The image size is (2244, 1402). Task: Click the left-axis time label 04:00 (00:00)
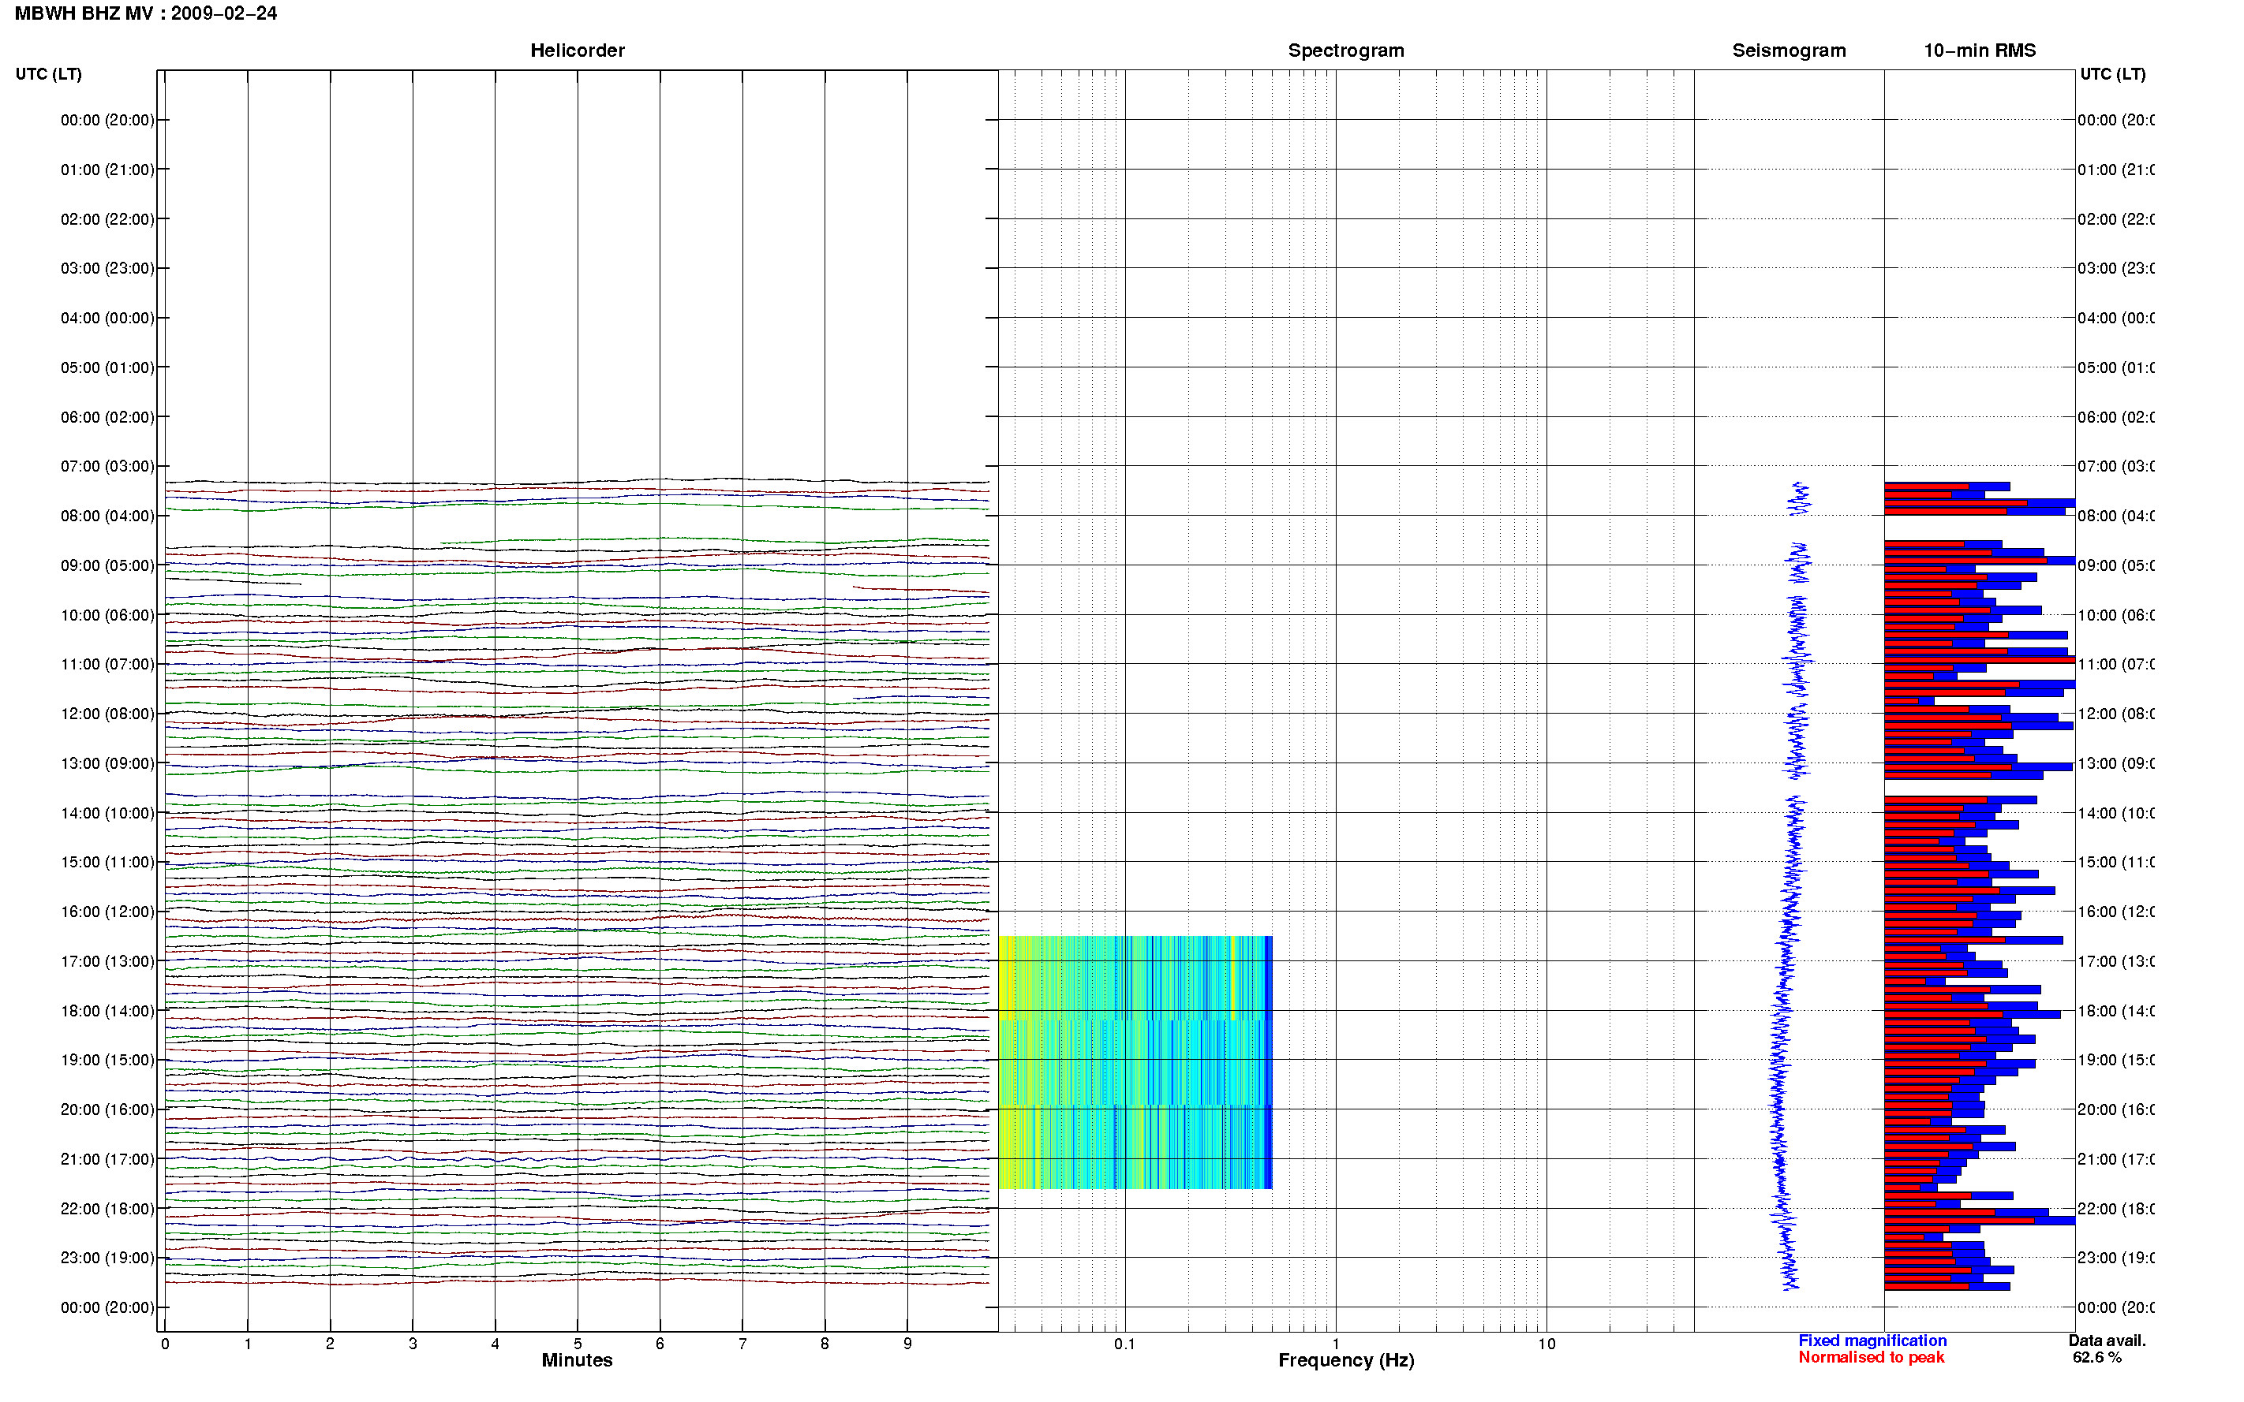(x=107, y=318)
